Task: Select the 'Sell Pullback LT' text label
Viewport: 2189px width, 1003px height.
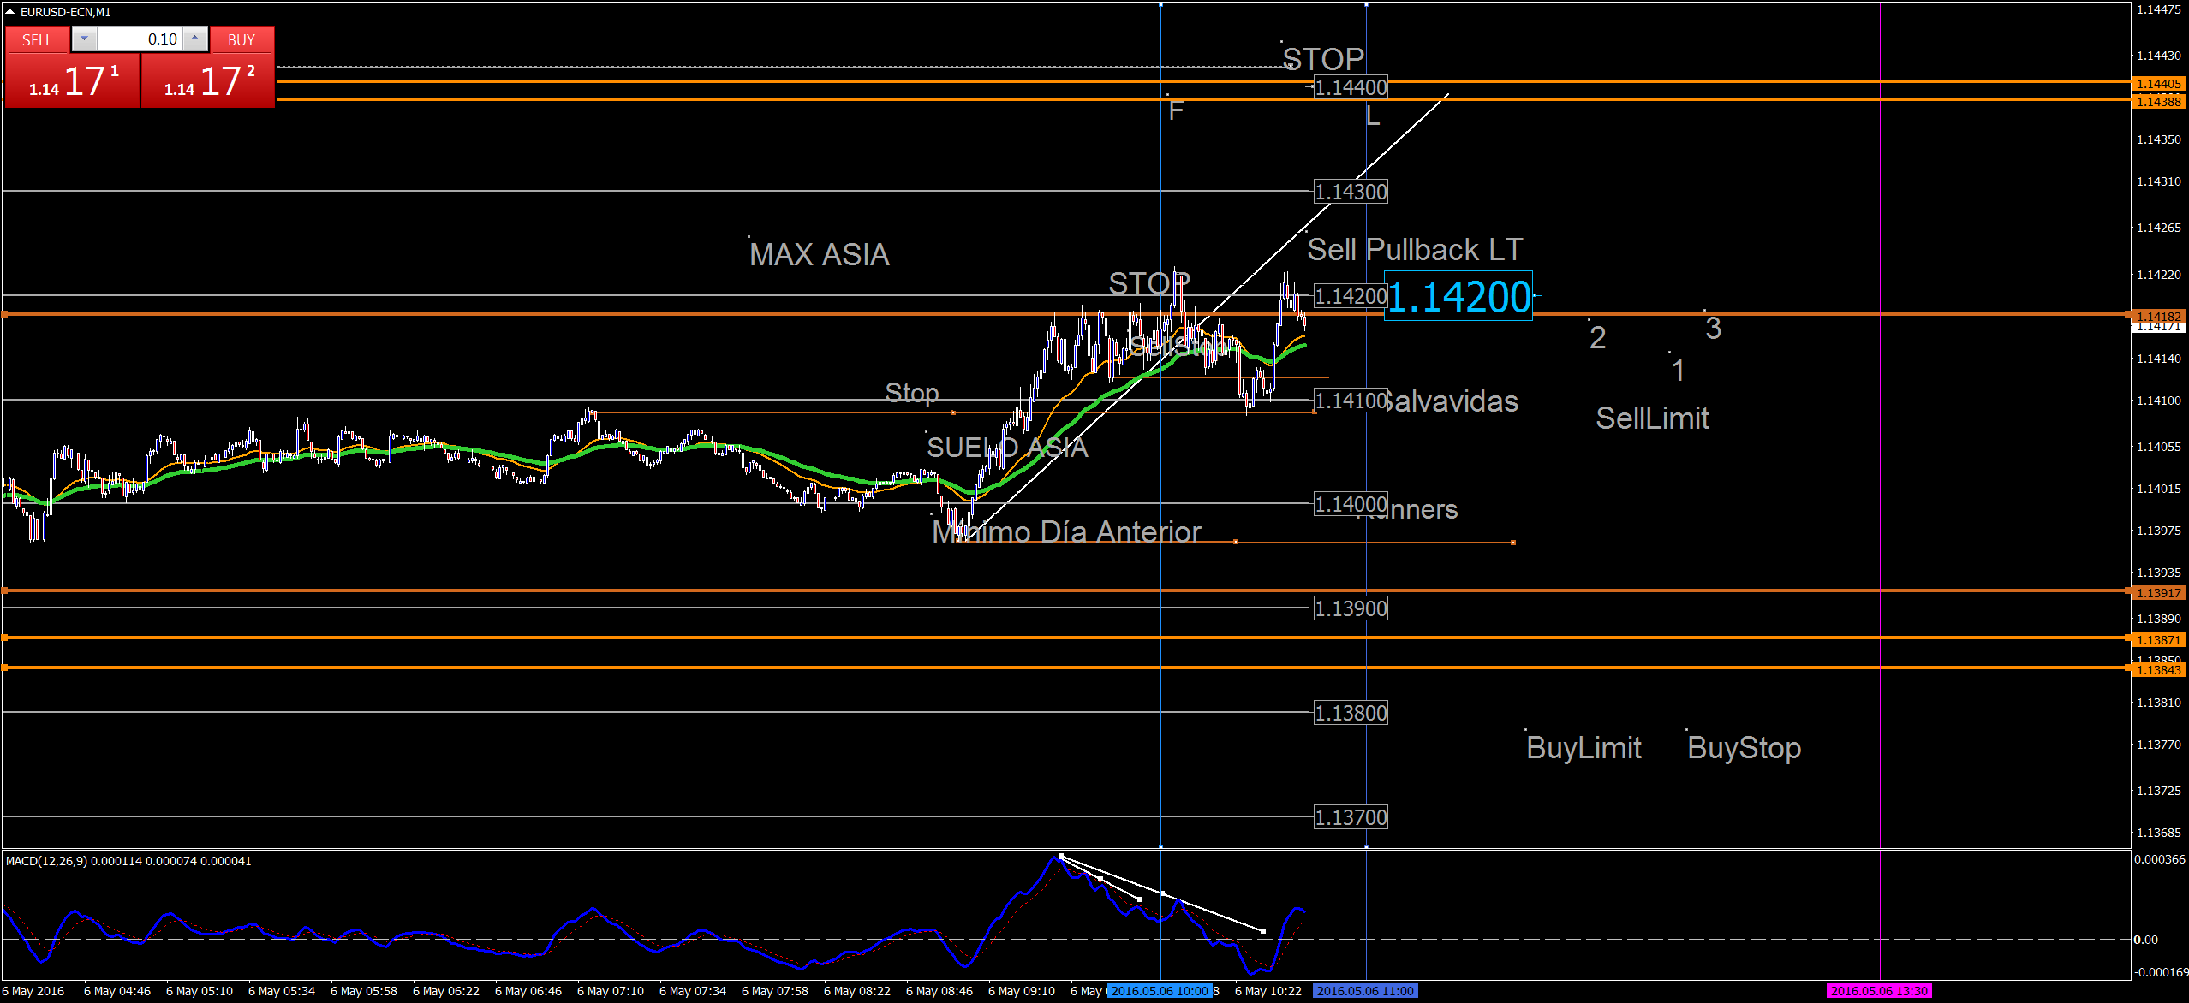Action: 1414,250
